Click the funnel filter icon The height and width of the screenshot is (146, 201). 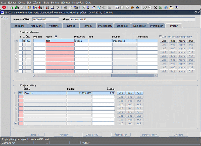[x=58, y=7]
